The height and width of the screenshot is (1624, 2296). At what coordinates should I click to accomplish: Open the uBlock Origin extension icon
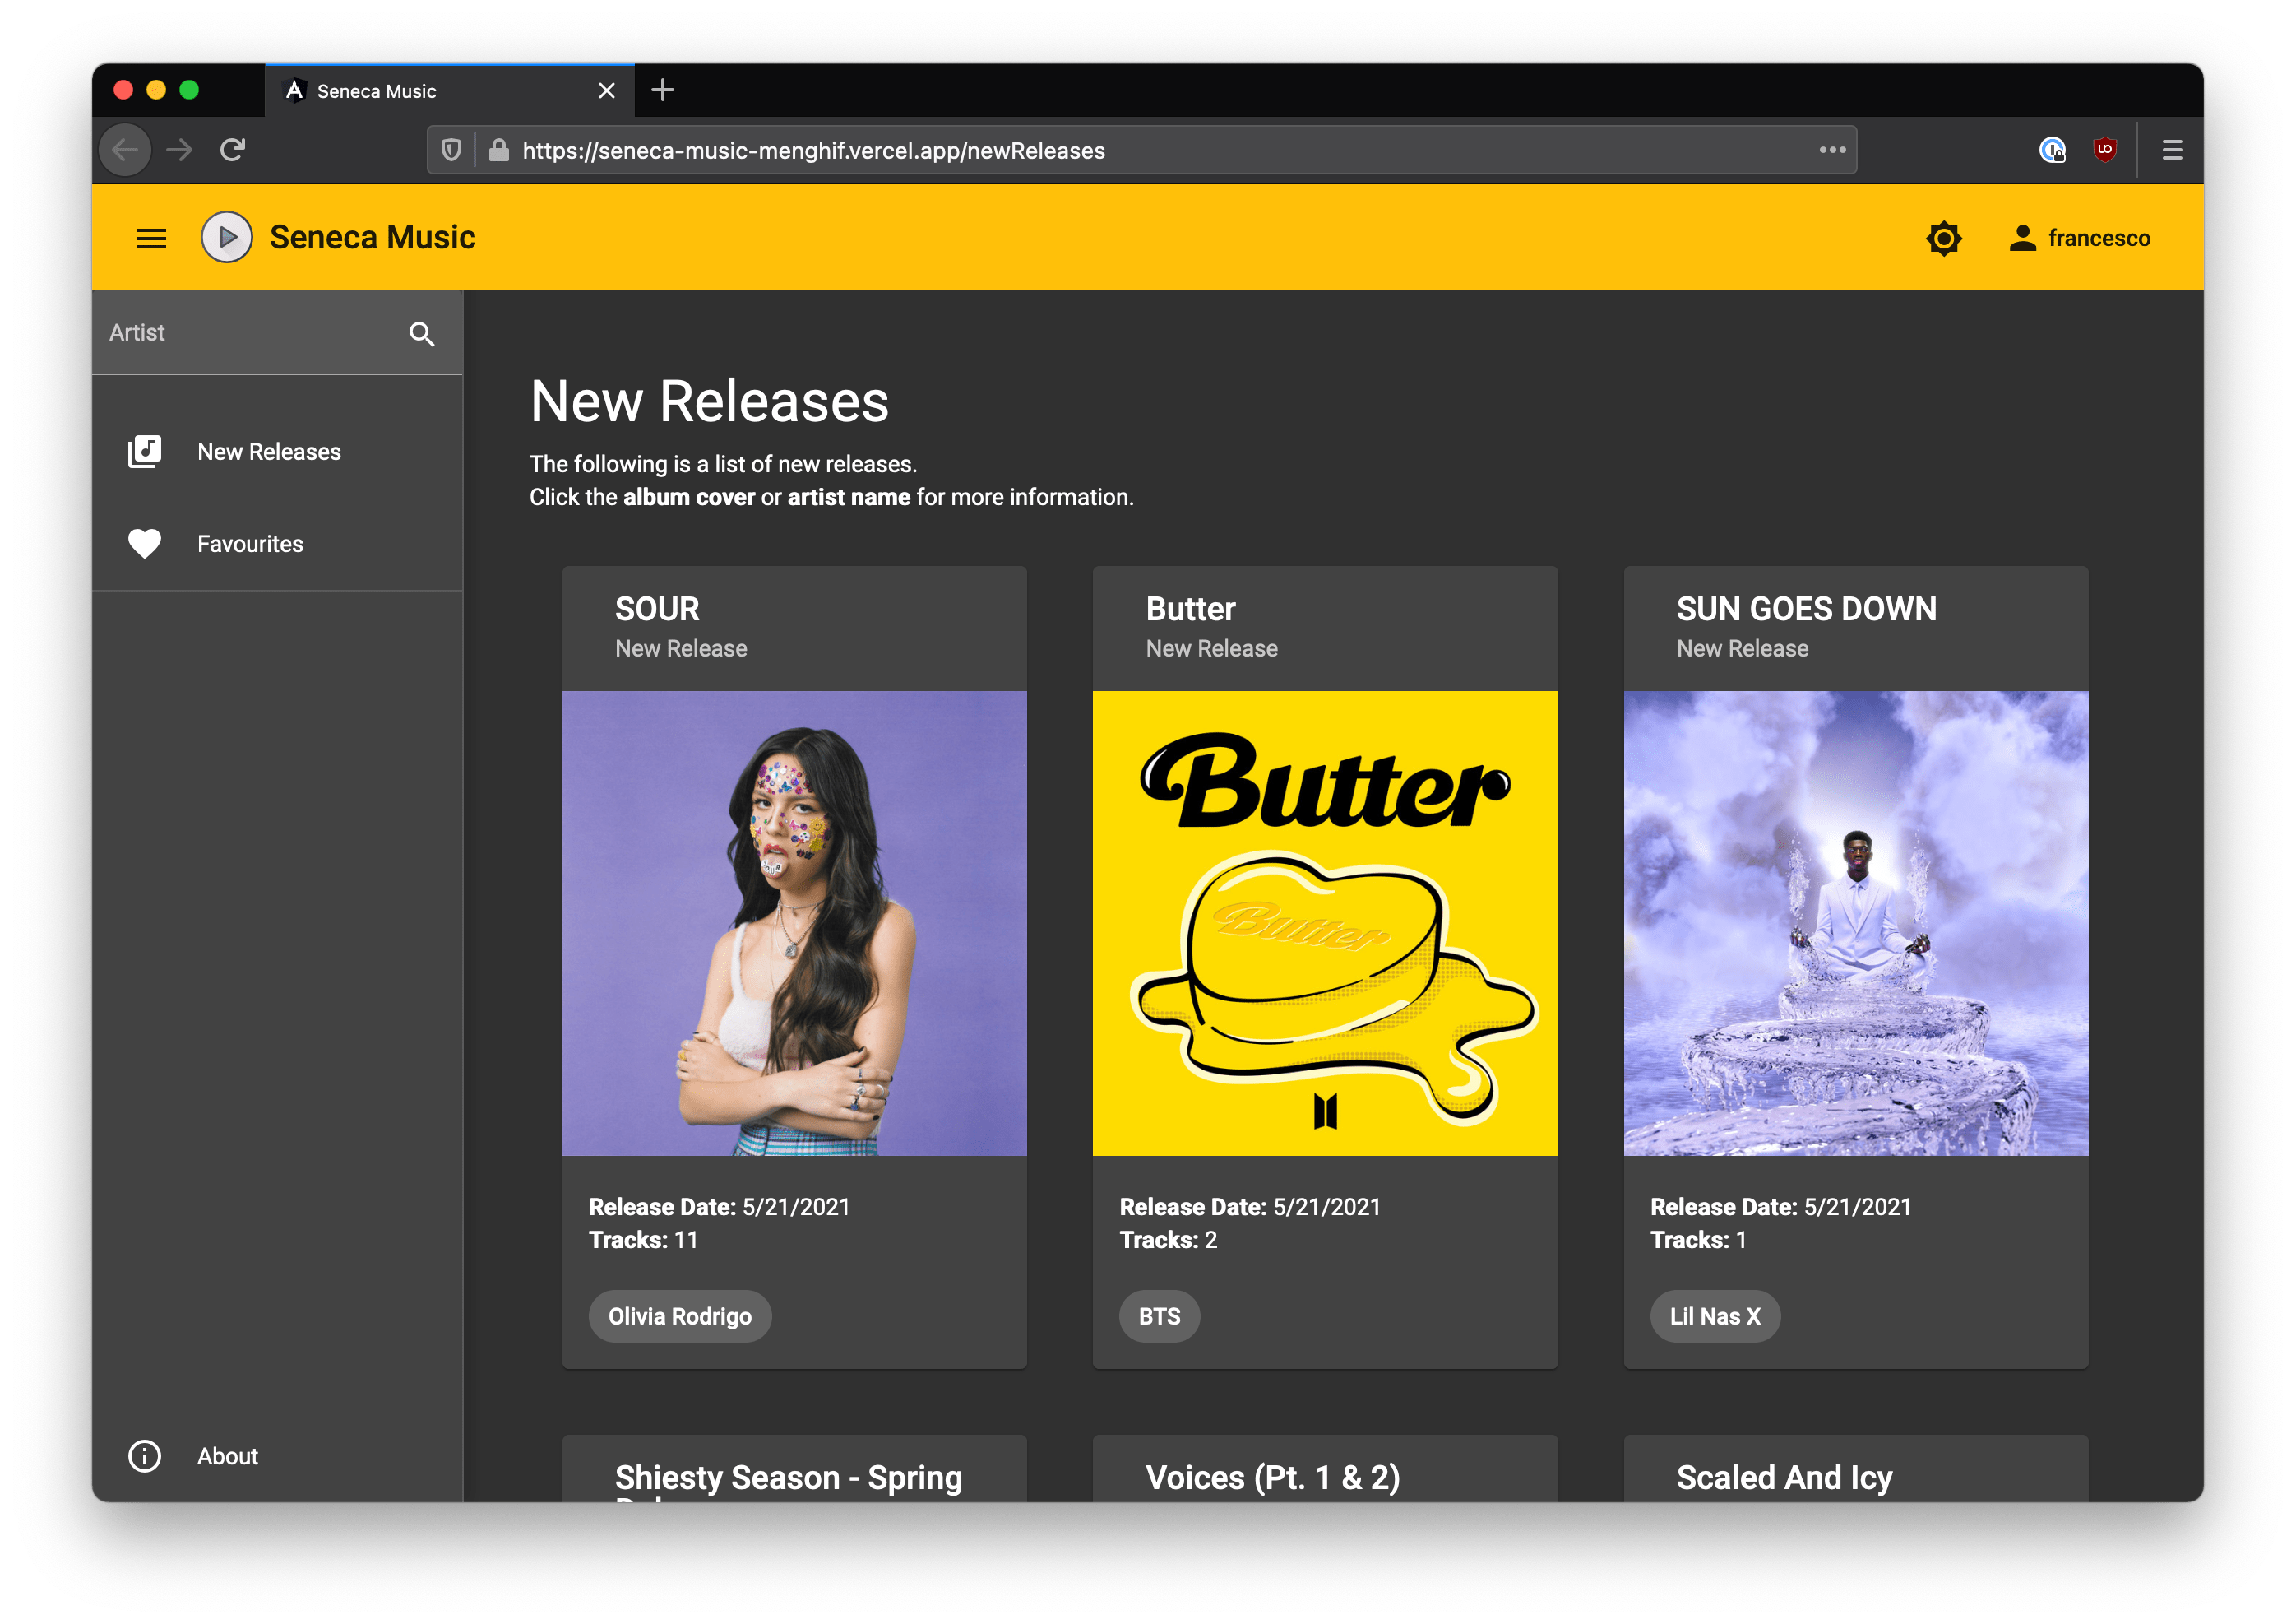pyautogui.click(x=2105, y=150)
